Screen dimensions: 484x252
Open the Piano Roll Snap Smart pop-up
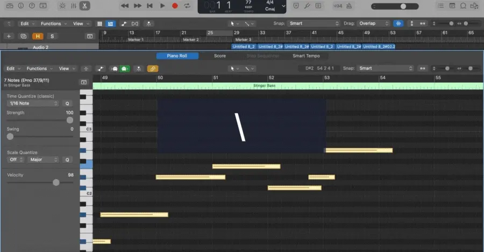click(385, 68)
